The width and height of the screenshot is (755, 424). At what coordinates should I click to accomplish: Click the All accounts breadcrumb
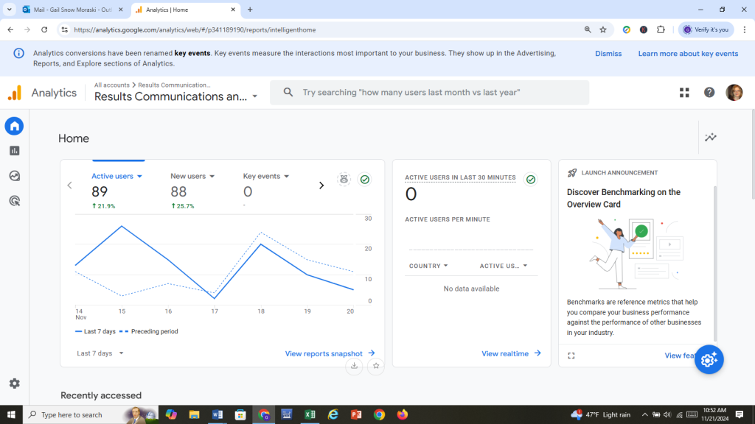point(112,85)
